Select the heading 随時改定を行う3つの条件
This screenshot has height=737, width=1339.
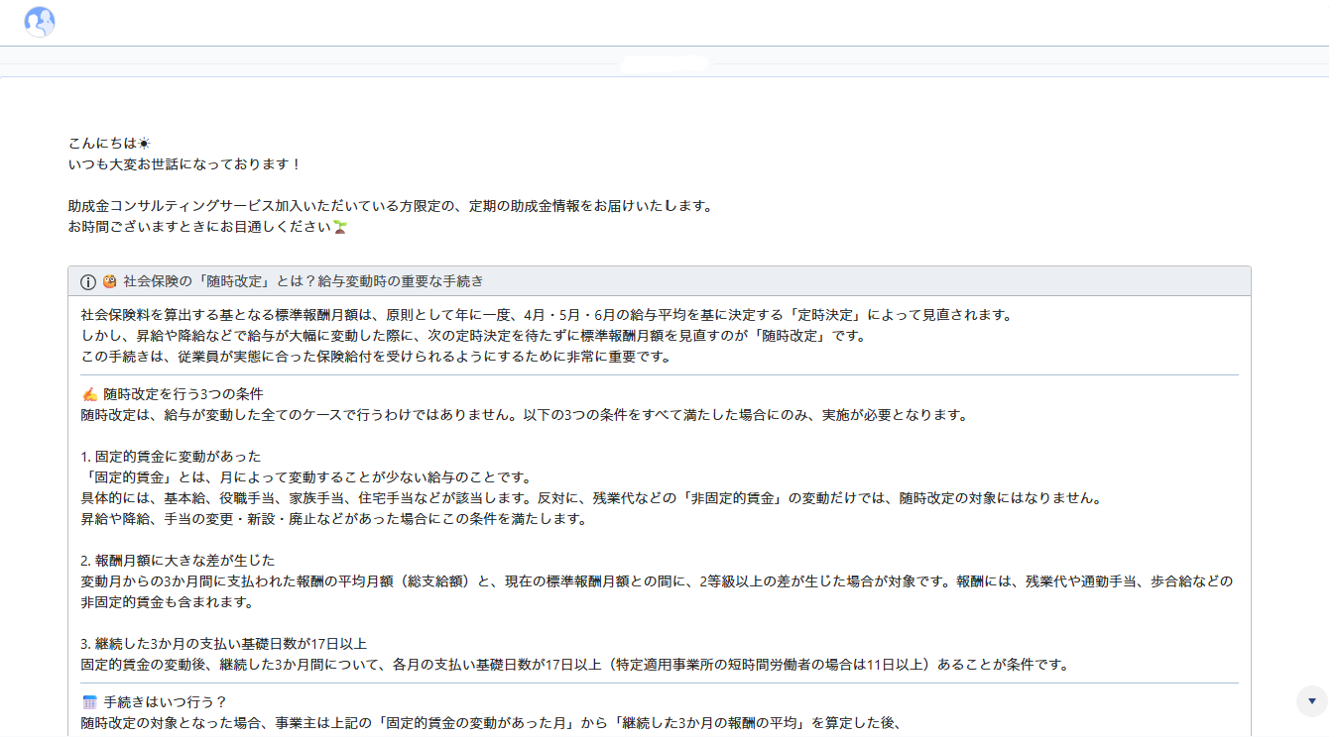click(183, 394)
